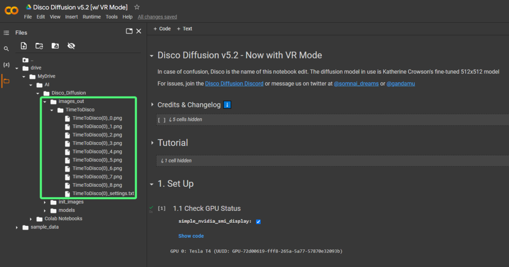Screen dimensions: 509x267
Task: Enable simple_nvidia_smi_display checkbox
Action: point(258,221)
